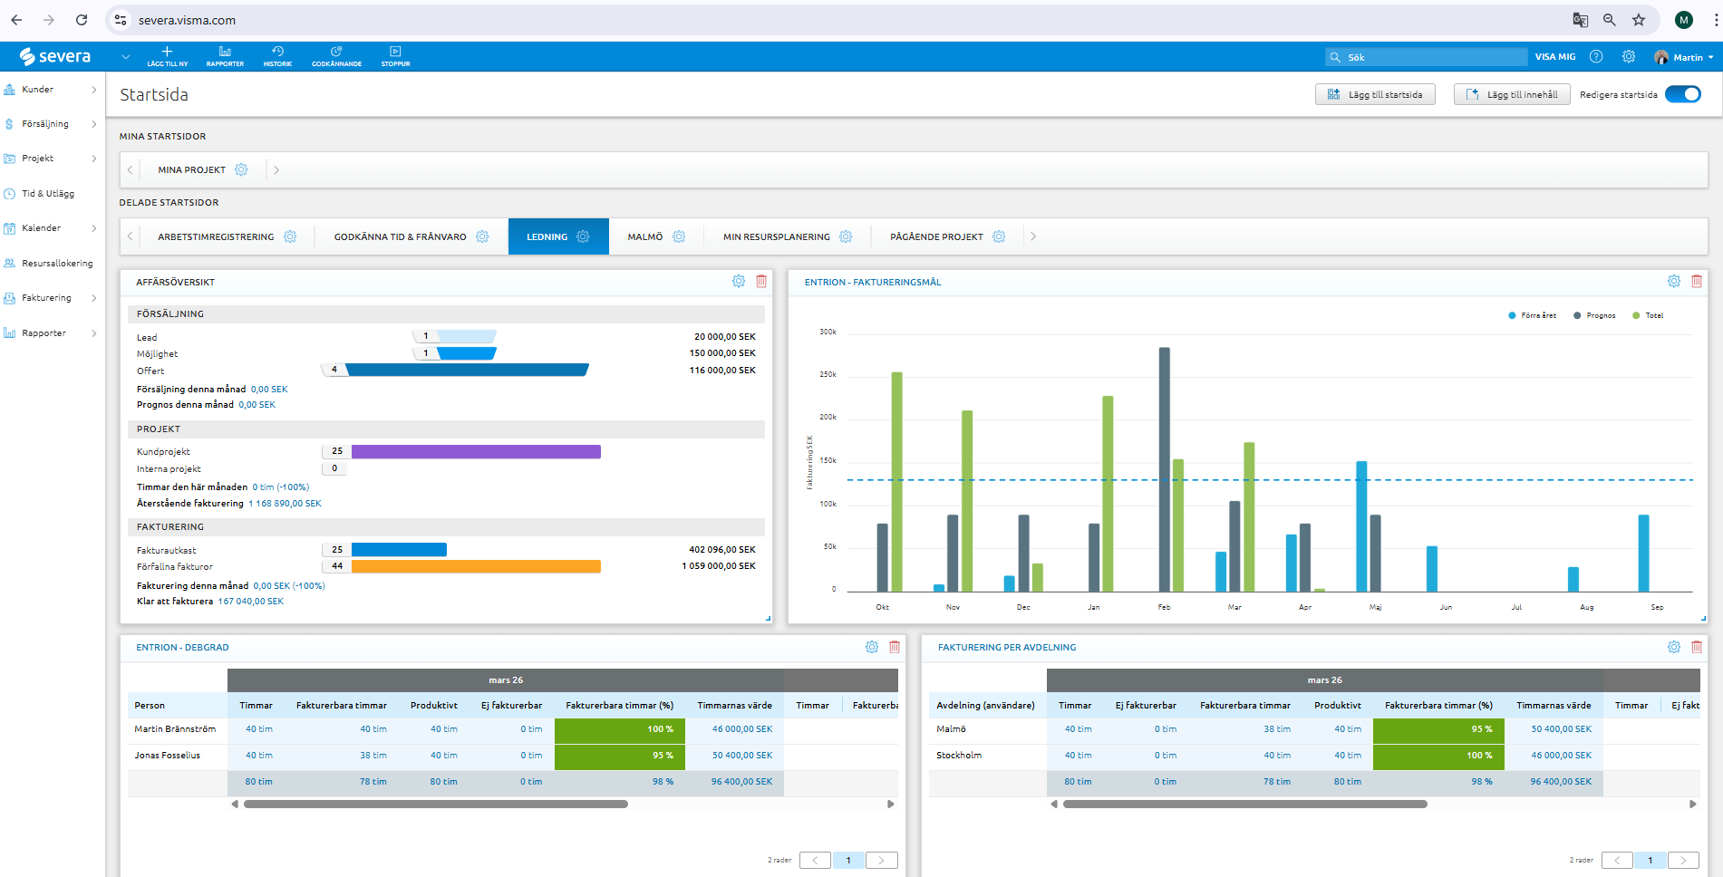Click the Visa mig link
1723x877 pixels.
tap(1555, 57)
